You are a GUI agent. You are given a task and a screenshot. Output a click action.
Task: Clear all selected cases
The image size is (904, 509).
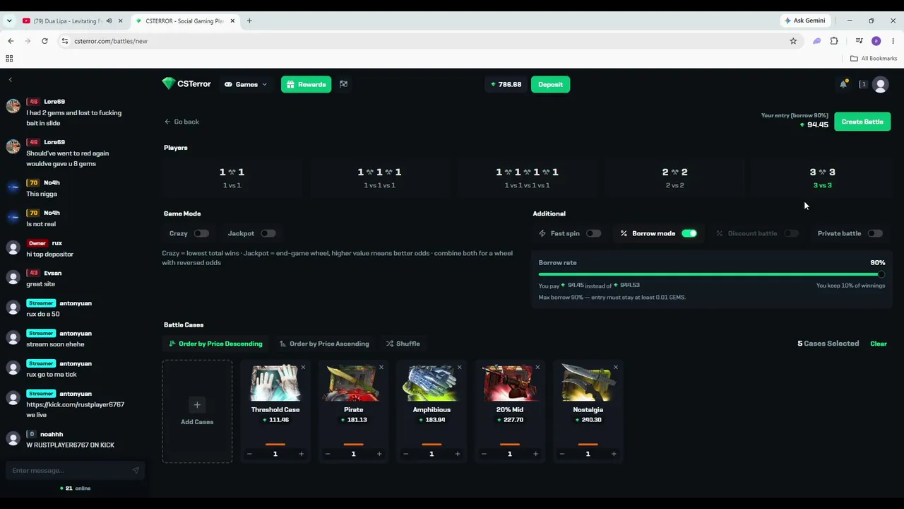879,344
